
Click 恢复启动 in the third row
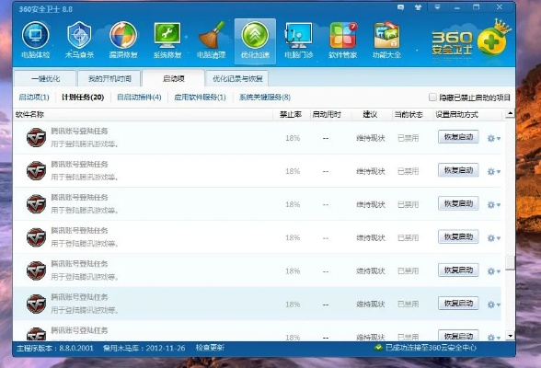point(458,203)
